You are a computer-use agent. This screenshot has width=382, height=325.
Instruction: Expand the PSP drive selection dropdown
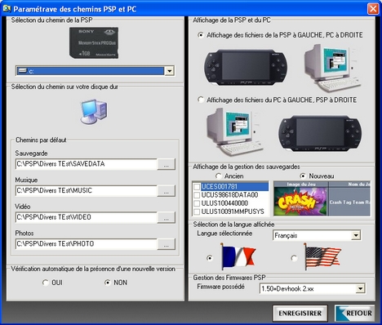(x=170, y=71)
